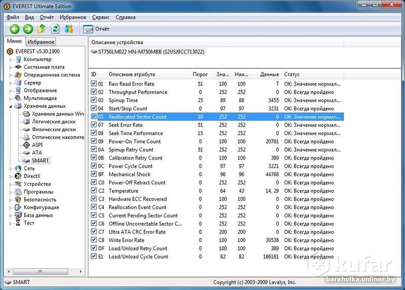Sort by the Статус column header
The width and height of the screenshot is (405, 290).
312,74
